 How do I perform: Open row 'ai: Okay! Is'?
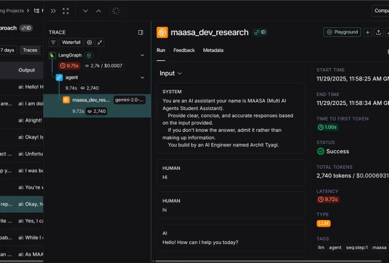[22, 137]
